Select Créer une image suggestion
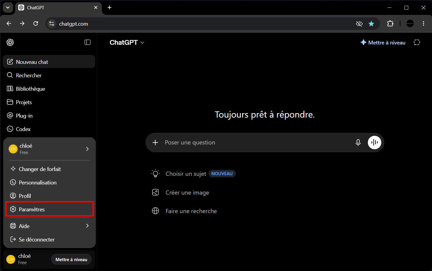The height and width of the screenshot is (271, 432). coord(180,193)
